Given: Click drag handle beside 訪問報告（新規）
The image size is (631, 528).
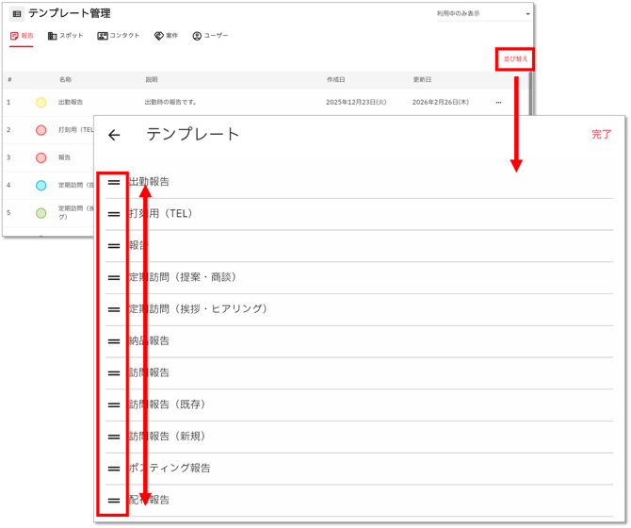Looking at the screenshot, I should coord(114,437).
